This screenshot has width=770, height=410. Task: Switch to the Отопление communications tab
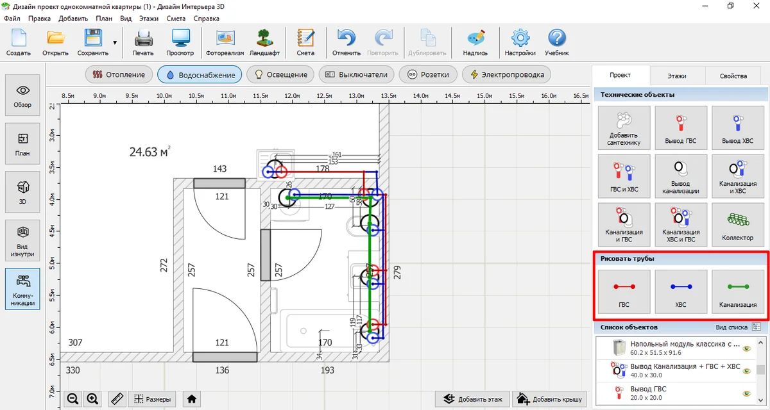pos(120,74)
